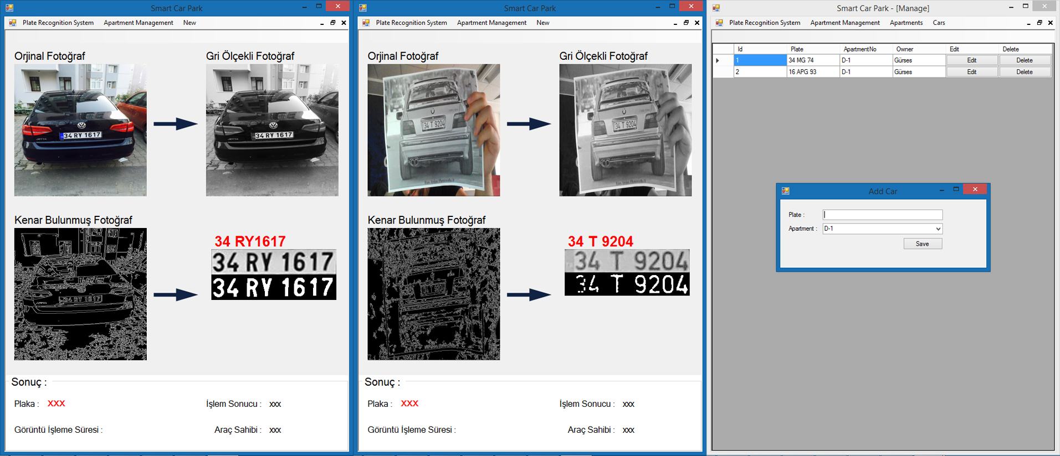Click Plaka XXX value in left window
Viewport: 1060px width, 456px height.
click(x=57, y=403)
